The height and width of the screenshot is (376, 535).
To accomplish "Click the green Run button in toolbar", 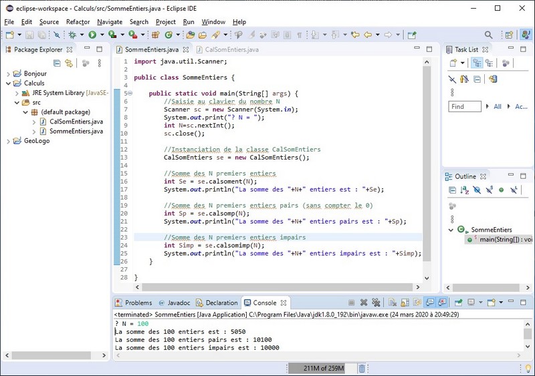I will (x=92, y=35).
